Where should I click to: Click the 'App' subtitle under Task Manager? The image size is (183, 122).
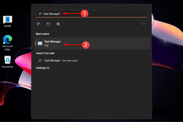tap(46, 45)
